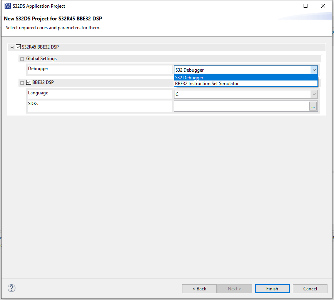
Task: Maximize the S32DS Application Project window
Action: pos(306,6)
